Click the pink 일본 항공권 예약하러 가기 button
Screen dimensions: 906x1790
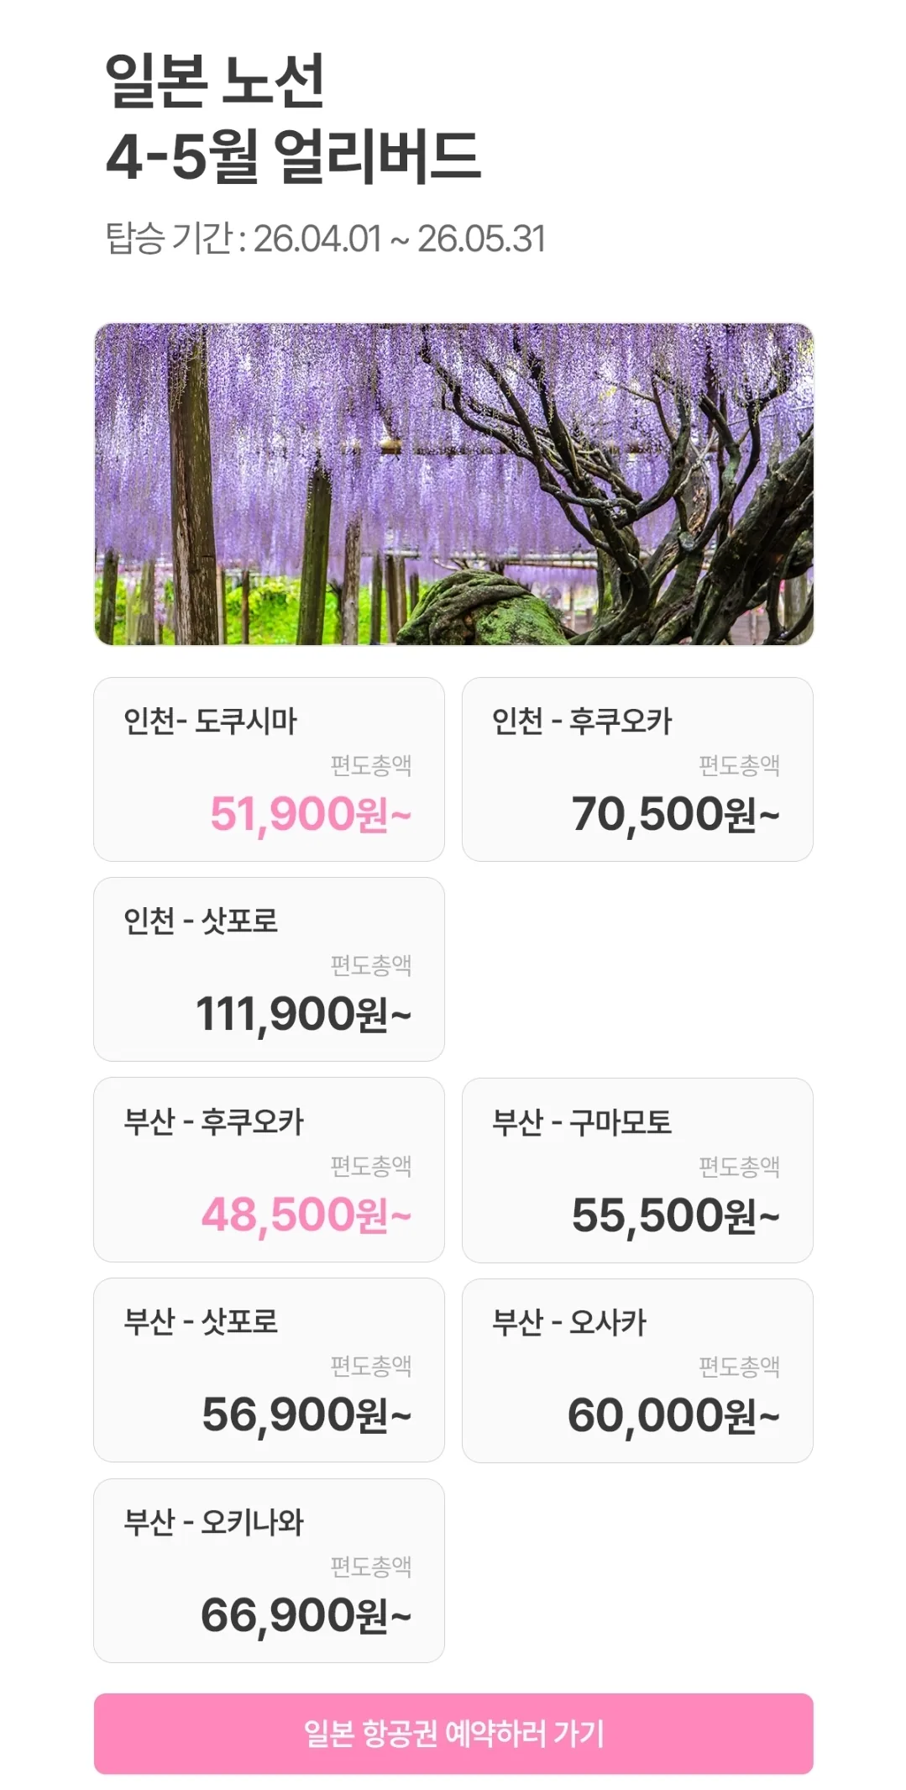click(453, 1734)
